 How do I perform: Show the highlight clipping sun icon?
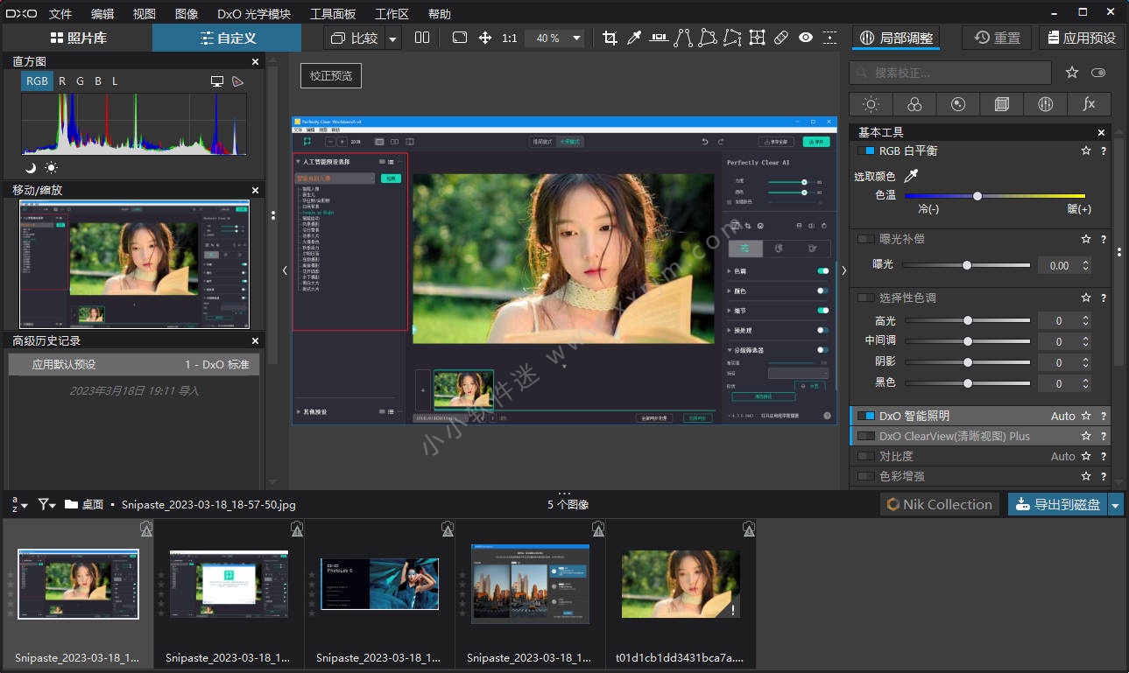52,168
